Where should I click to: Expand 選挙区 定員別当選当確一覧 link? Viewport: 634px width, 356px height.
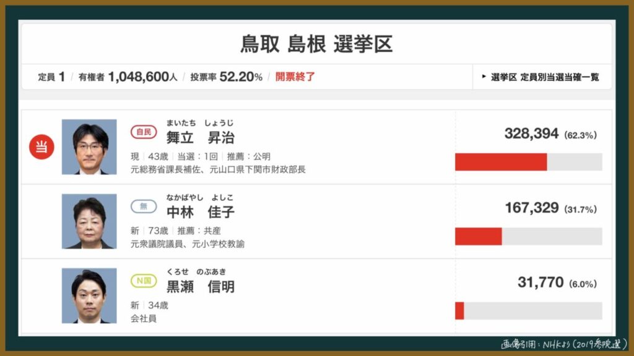(x=541, y=77)
